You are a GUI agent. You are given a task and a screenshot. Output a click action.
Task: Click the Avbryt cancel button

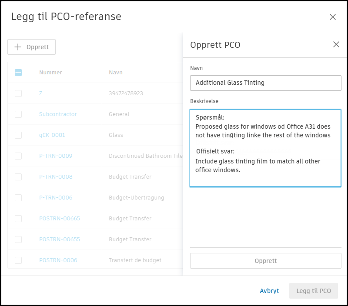click(269, 291)
